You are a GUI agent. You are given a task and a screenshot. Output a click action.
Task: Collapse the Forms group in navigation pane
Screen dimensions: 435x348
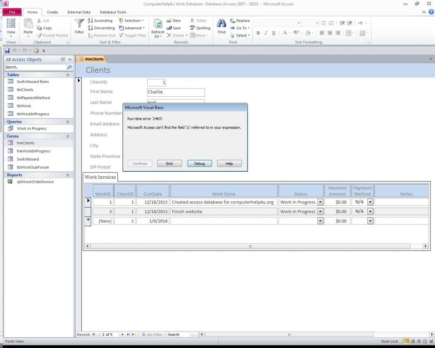(67, 136)
